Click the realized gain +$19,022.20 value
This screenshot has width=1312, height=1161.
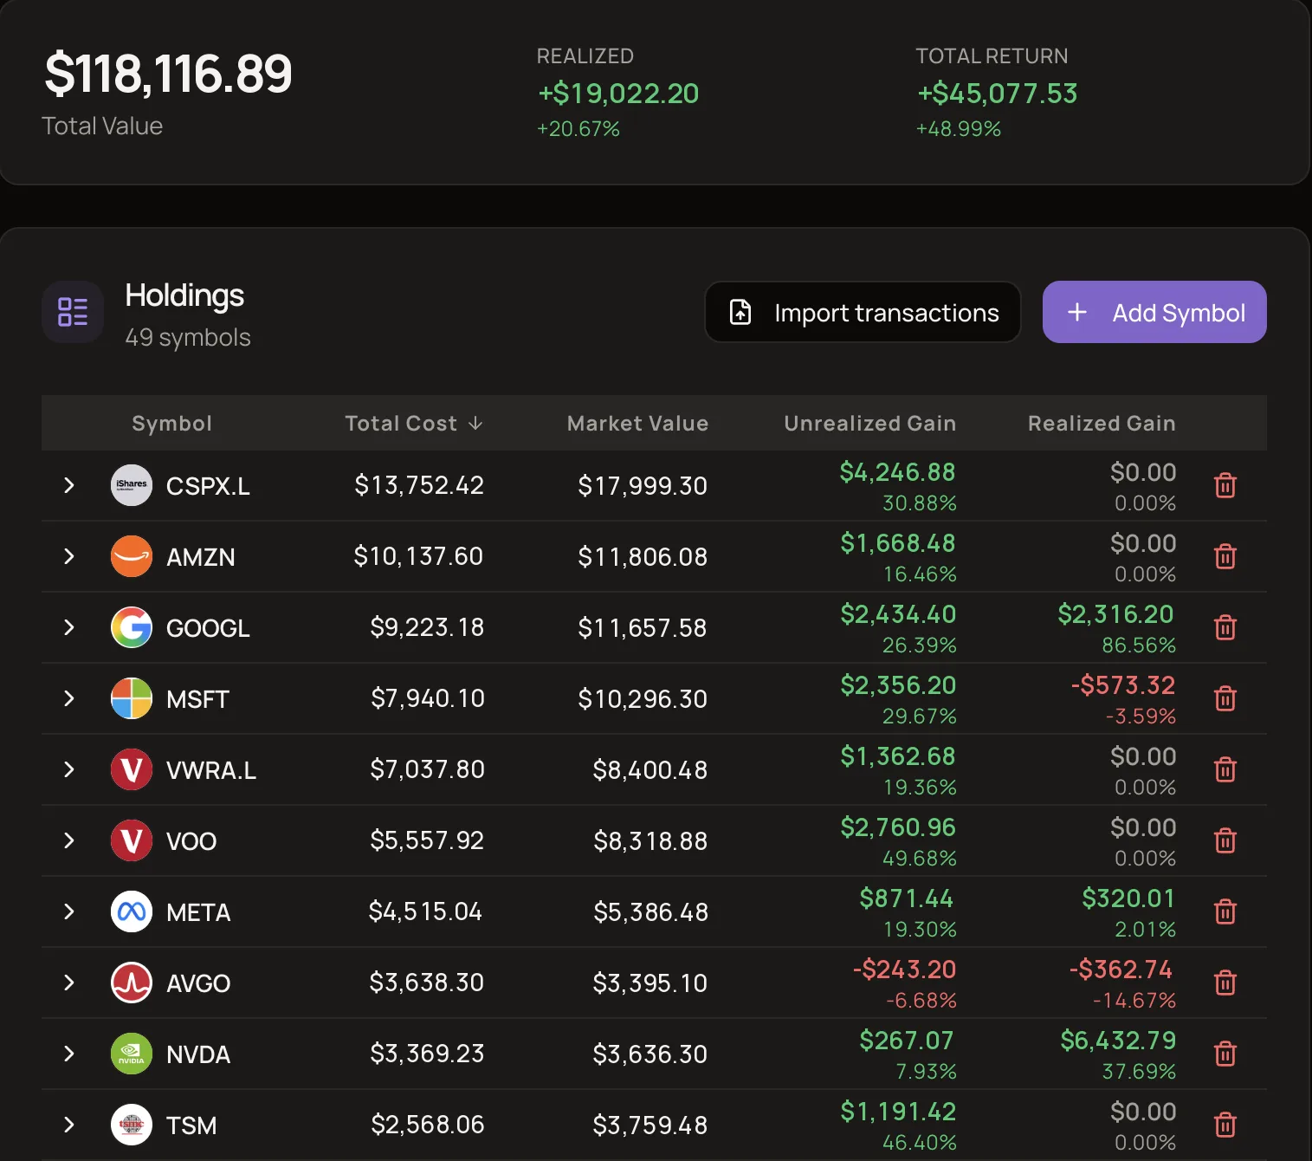[x=618, y=94]
